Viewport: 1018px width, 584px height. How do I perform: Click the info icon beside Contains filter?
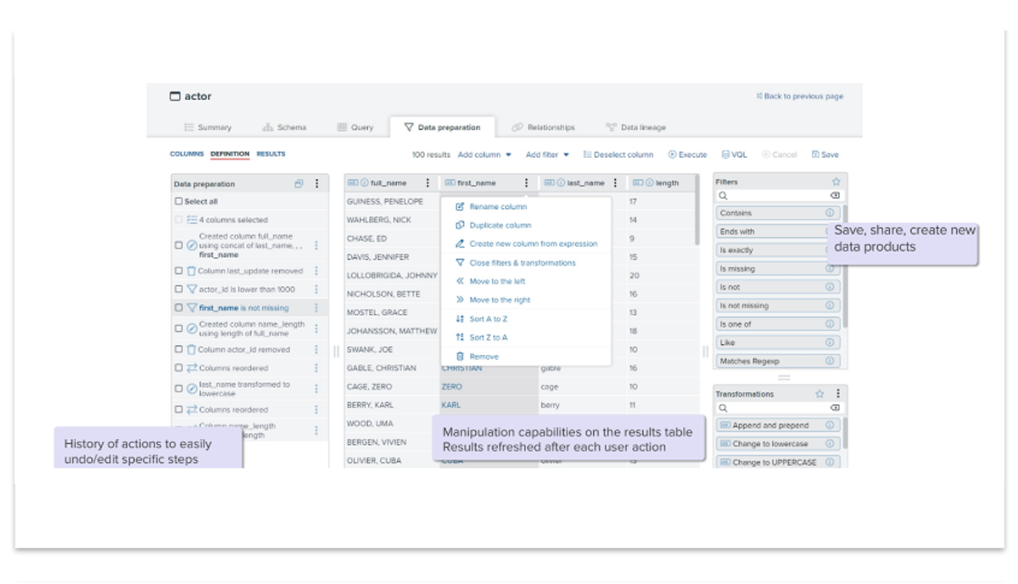click(x=830, y=213)
